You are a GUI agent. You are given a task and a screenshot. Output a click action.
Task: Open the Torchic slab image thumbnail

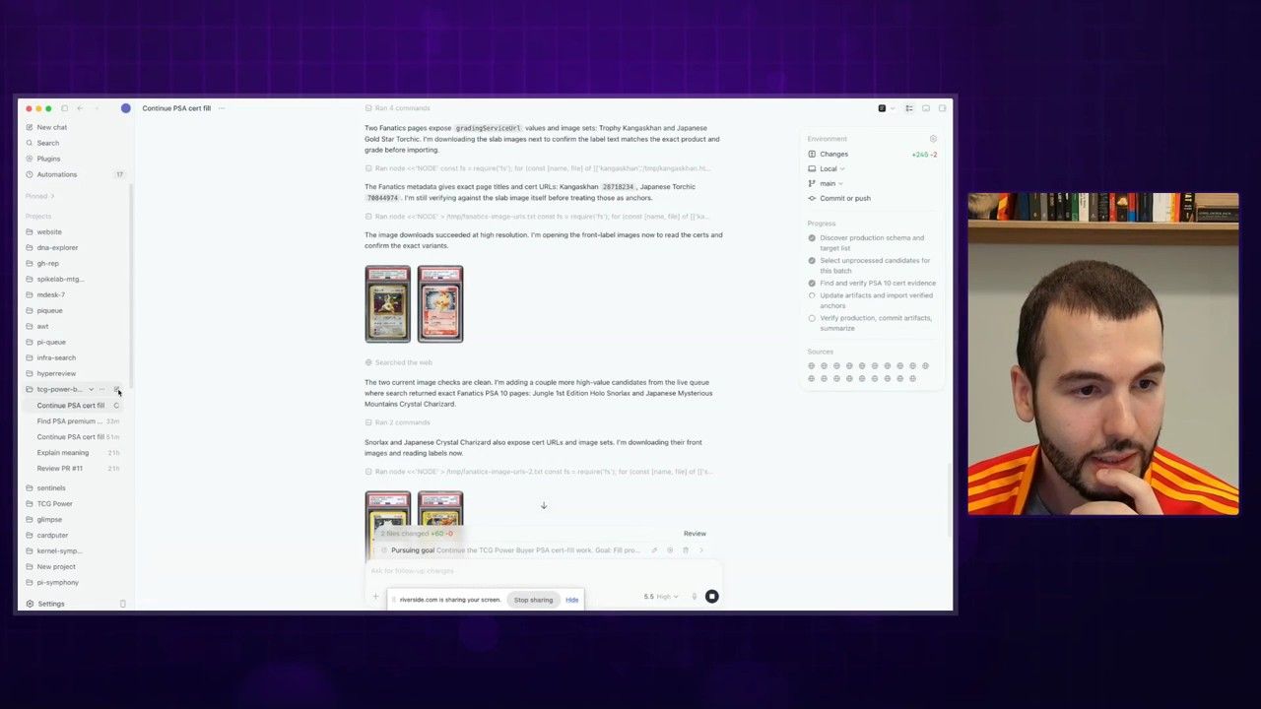[440, 304]
